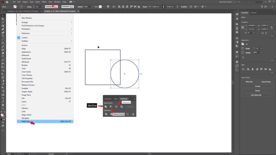
Task: Open the Window menu in menu bar
Action: 57,2
